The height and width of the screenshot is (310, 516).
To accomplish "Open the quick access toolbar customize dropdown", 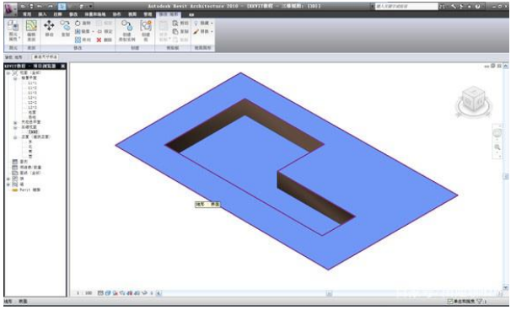I will pos(90,6).
